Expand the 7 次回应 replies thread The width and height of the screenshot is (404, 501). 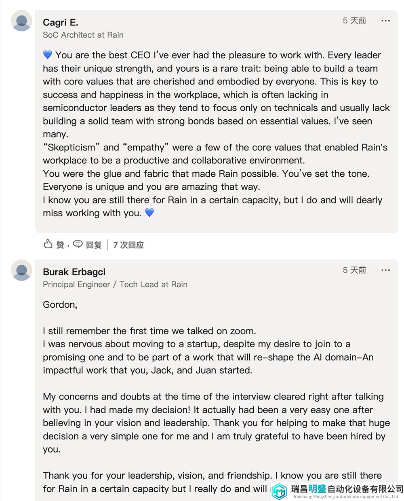pos(128,245)
